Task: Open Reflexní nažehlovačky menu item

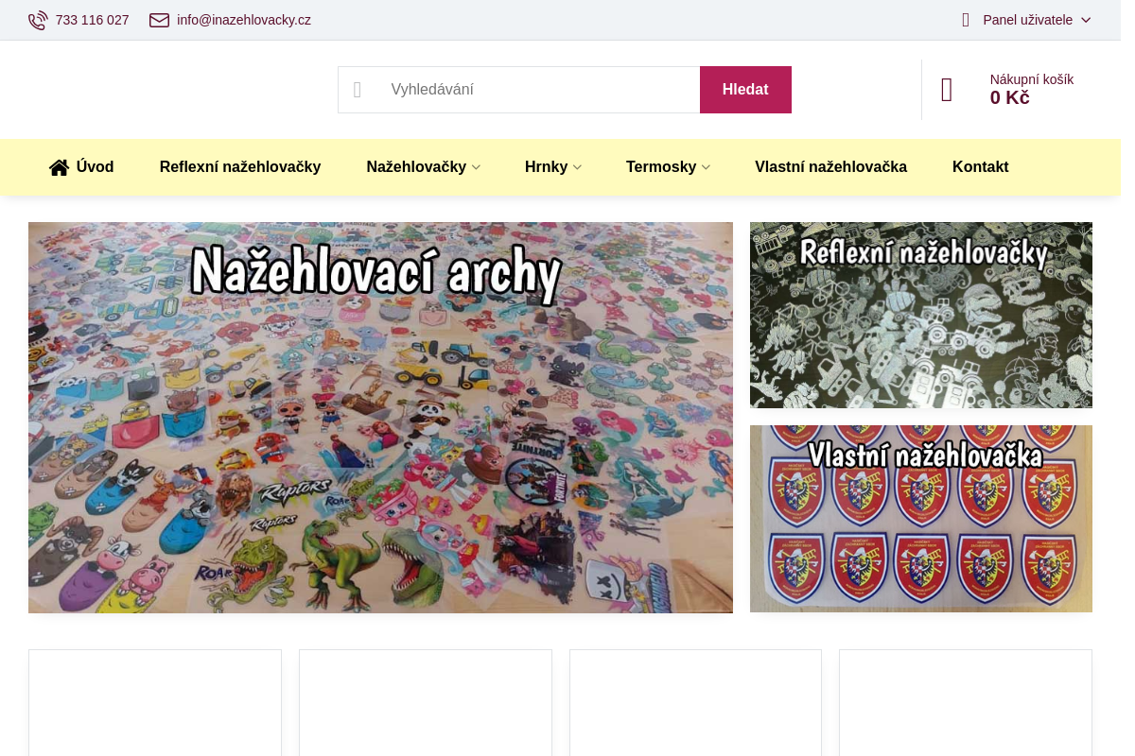Action: pos(240,166)
